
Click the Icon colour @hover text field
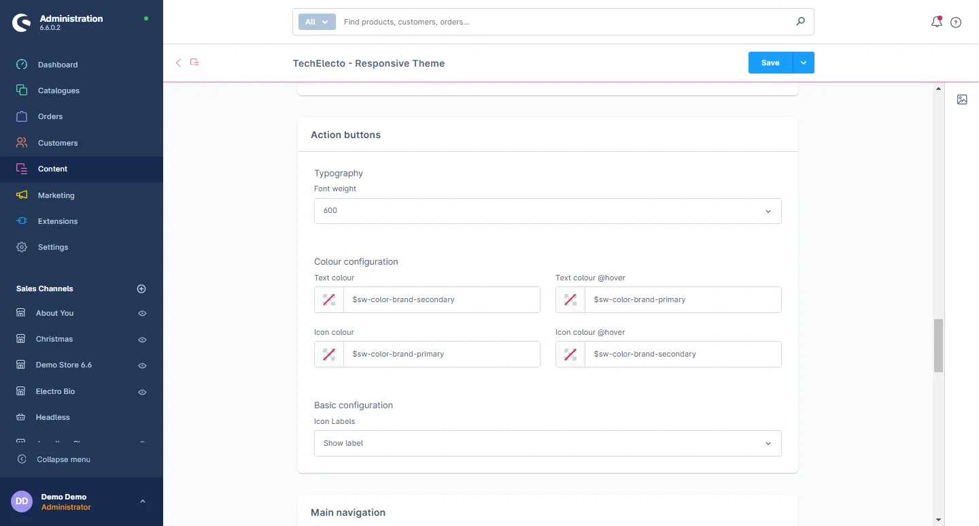pyautogui.click(x=682, y=354)
